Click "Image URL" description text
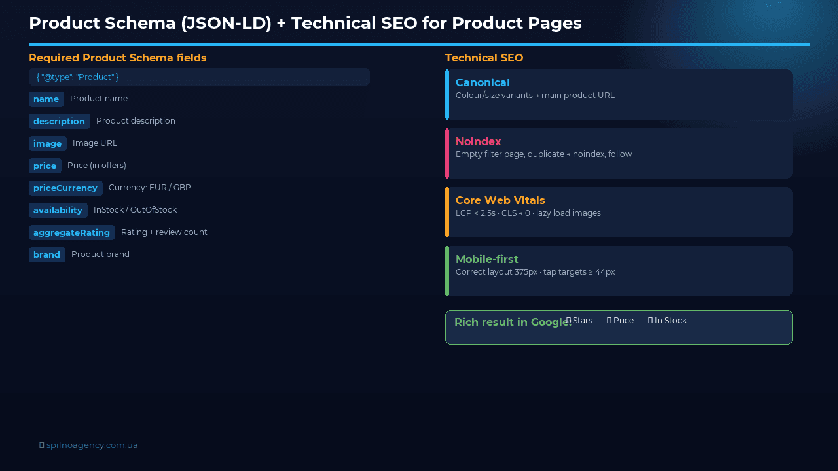Viewport: 838px width, 471px height. 95,143
